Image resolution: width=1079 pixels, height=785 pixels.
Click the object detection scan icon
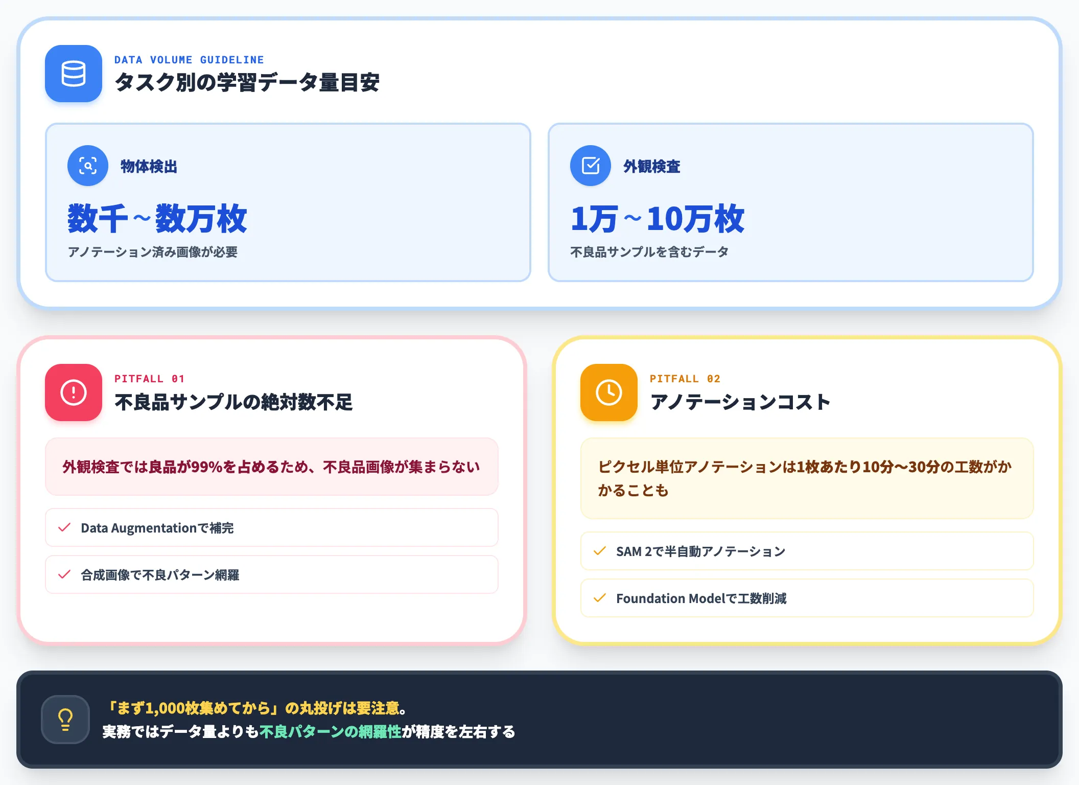88,166
